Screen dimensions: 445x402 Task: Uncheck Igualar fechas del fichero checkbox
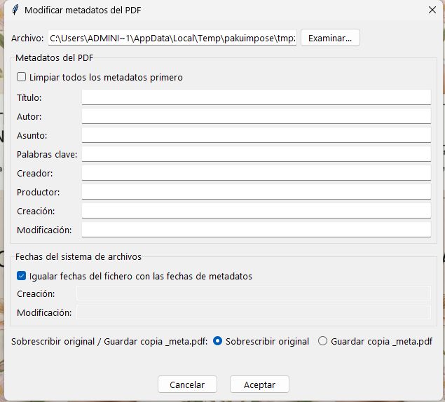click(21, 276)
